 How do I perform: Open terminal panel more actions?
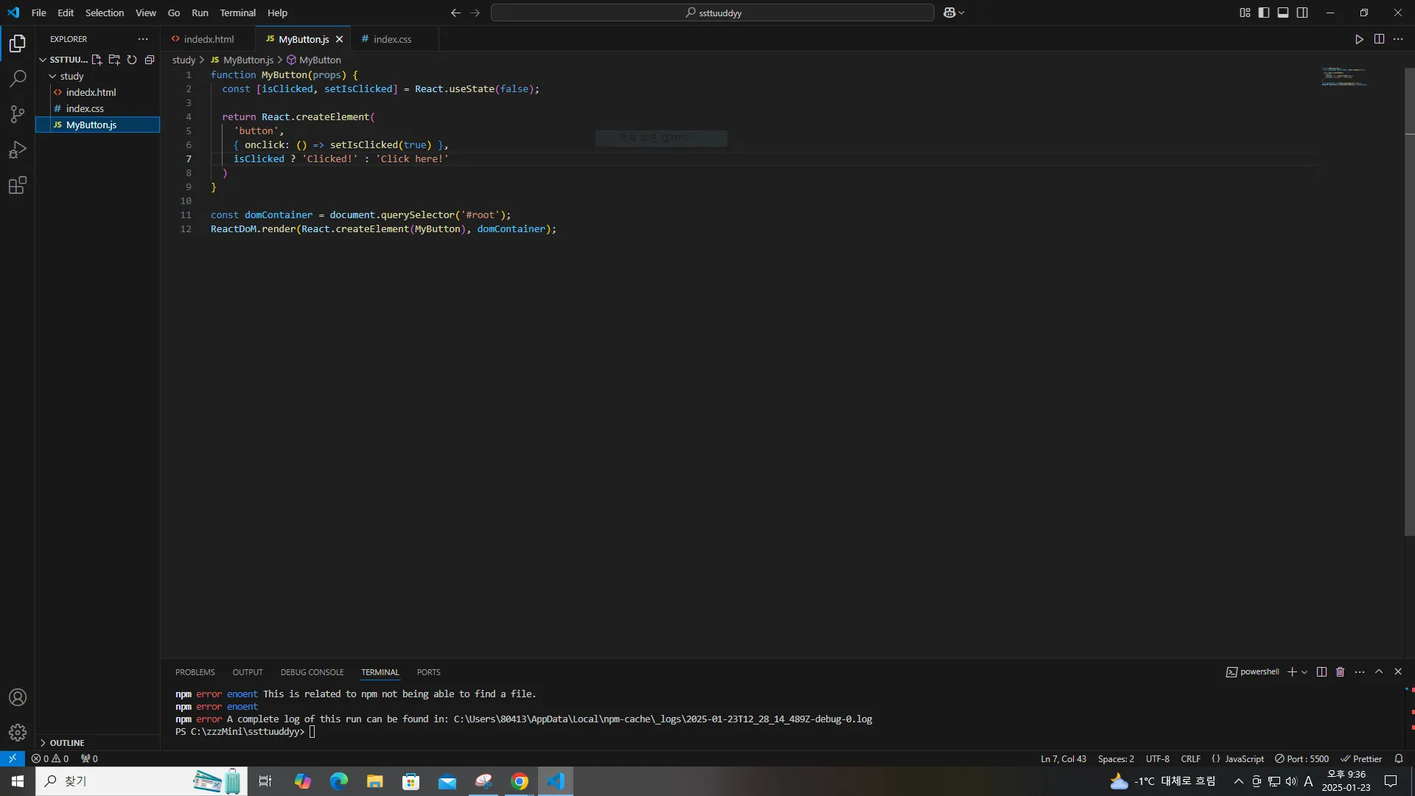tap(1360, 671)
